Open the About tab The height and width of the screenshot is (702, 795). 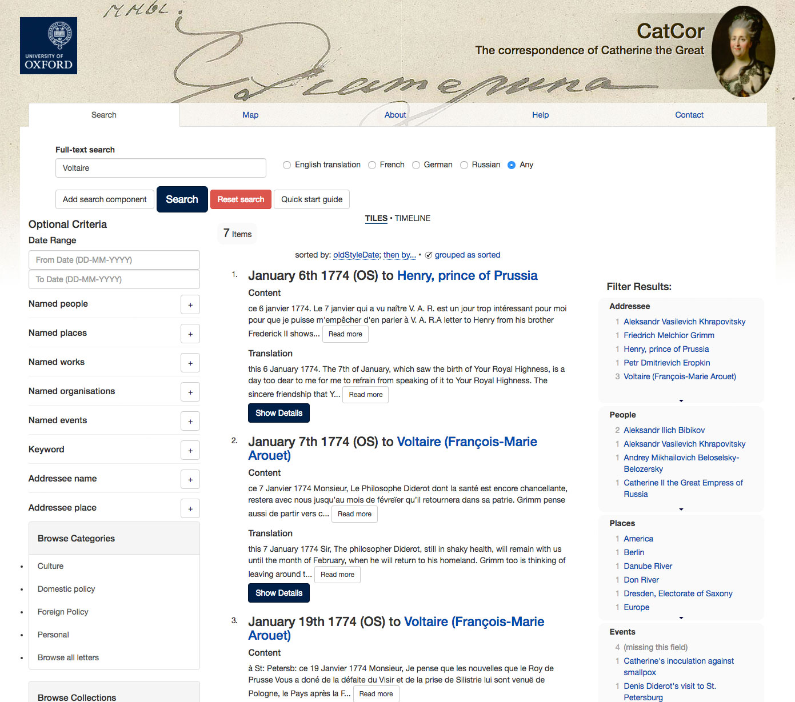pyautogui.click(x=395, y=115)
